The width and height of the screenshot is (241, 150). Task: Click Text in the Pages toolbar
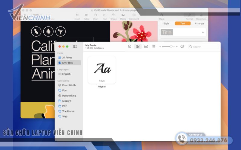(x=105, y=17)
